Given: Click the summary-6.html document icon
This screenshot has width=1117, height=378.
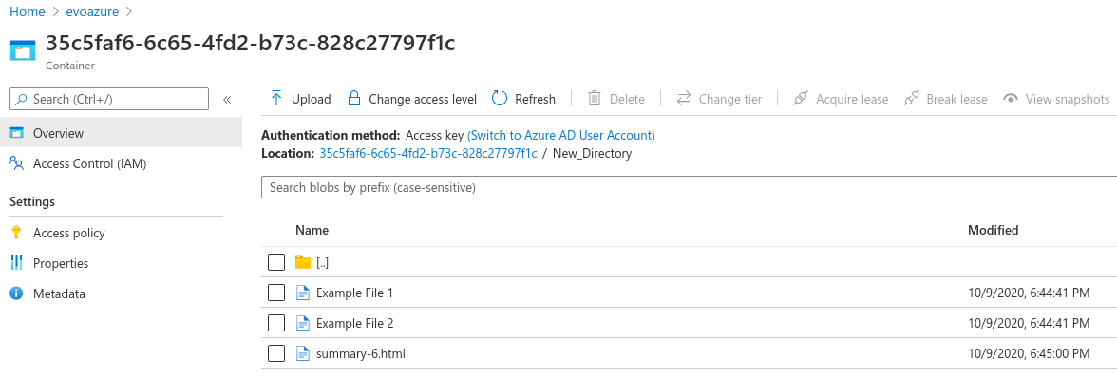Looking at the screenshot, I should pyautogui.click(x=303, y=353).
